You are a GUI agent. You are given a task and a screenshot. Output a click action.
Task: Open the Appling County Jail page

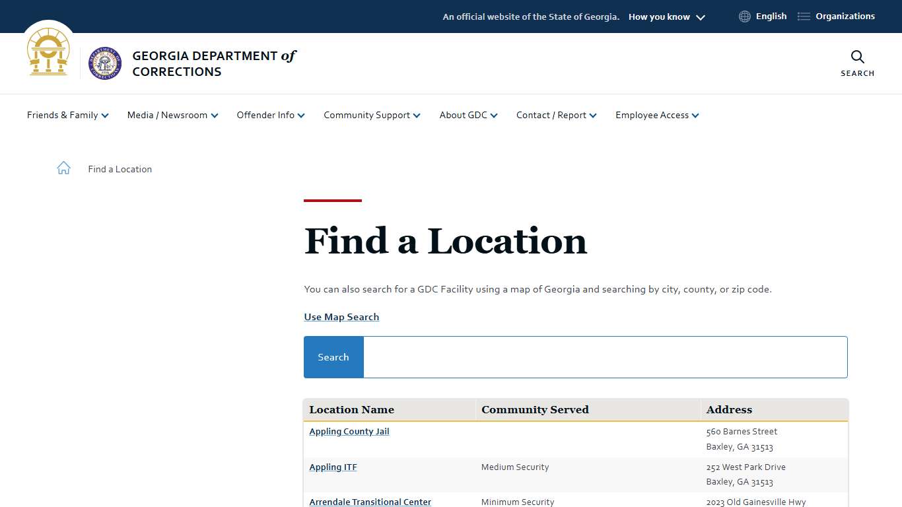click(x=349, y=431)
